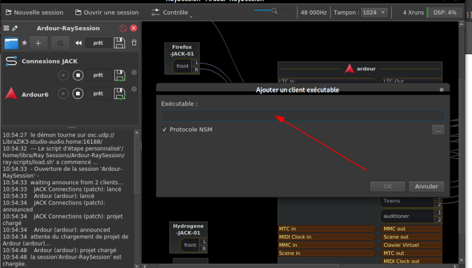This screenshot has width=472, height=268.
Task: Open the Ouvrir une session button
Action: point(107,12)
